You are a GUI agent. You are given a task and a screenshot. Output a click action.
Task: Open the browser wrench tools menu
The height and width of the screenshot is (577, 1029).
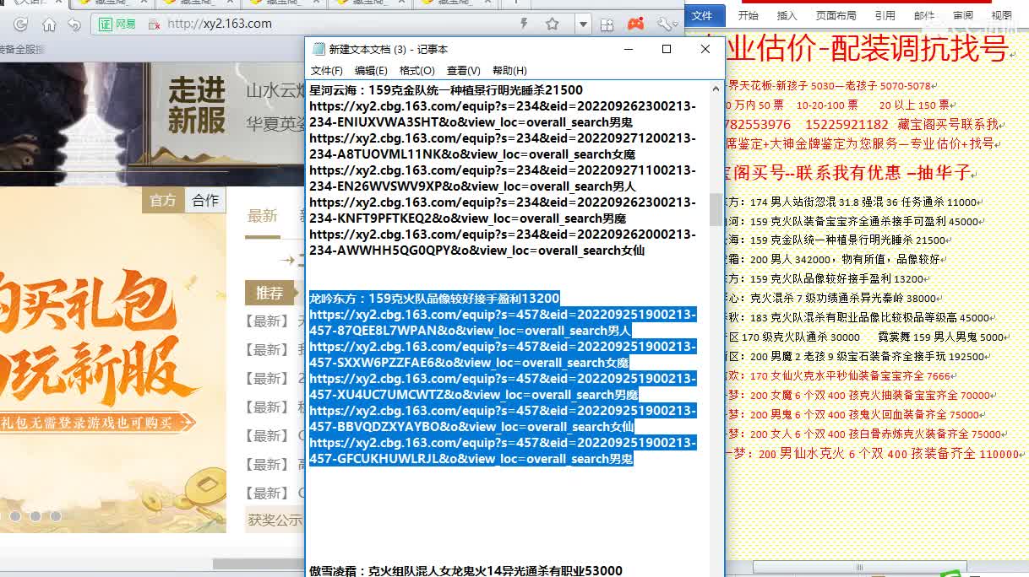pyautogui.click(x=667, y=24)
